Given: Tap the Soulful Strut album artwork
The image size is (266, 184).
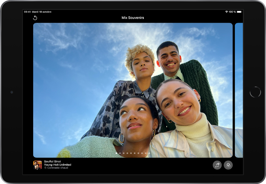Looking at the screenshot, I should tap(37, 165).
